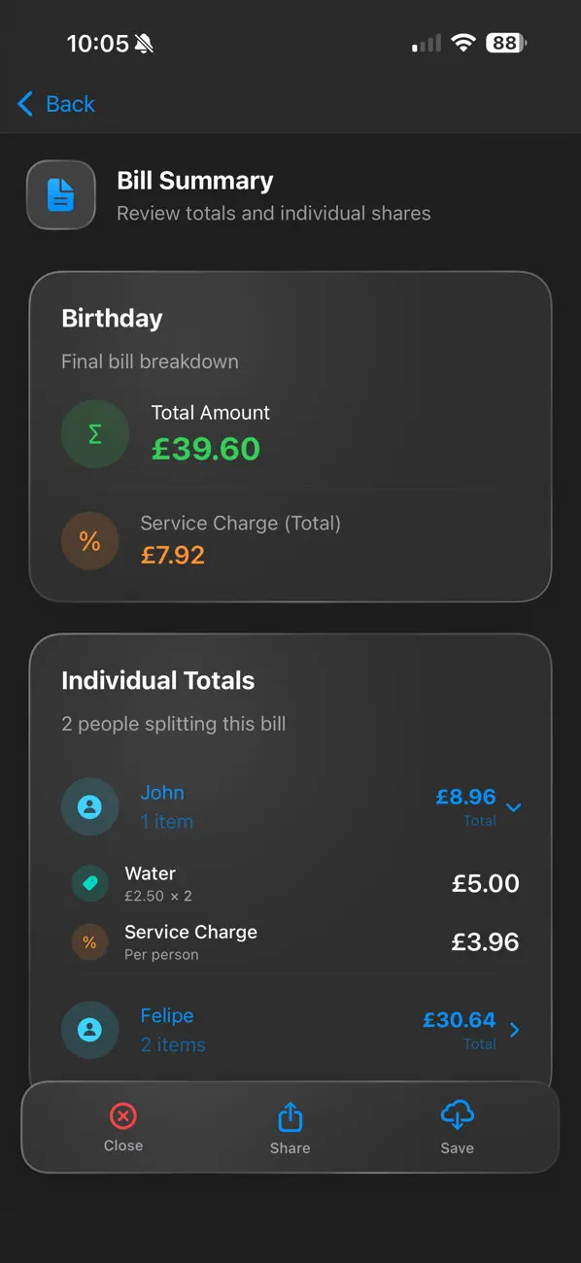The image size is (581, 1263).
Task: Tap Share to send the bill
Action: (x=290, y=1128)
